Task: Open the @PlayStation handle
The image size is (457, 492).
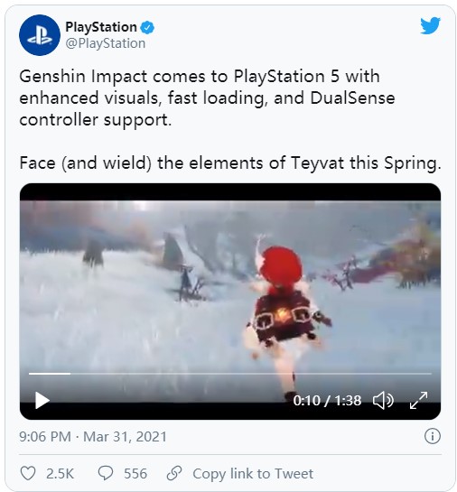Action: pos(106,43)
